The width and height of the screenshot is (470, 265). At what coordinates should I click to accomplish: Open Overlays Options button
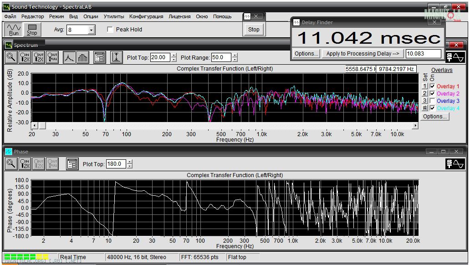435,116
